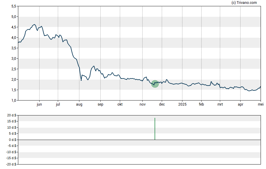The width and height of the screenshot is (266, 169).
Task: Click the '-20 d.$' axis label
Action: pos(11,164)
